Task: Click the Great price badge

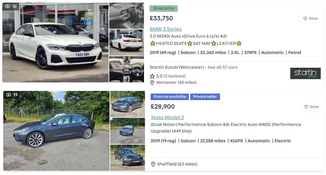Action: tap(164, 8)
